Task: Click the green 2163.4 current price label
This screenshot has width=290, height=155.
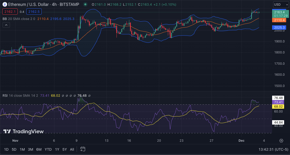Action: point(279,12)
